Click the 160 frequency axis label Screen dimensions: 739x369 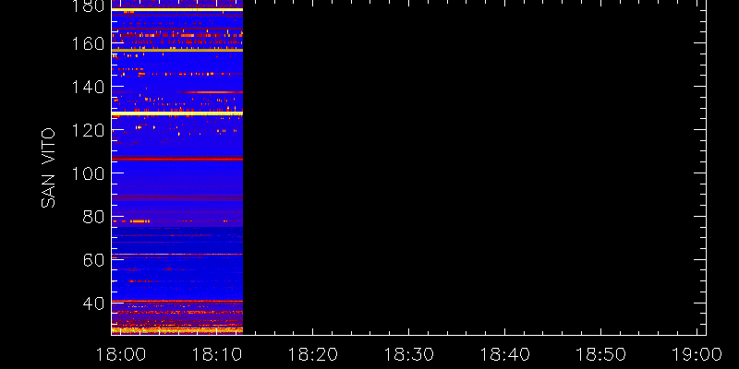[89, 43]
